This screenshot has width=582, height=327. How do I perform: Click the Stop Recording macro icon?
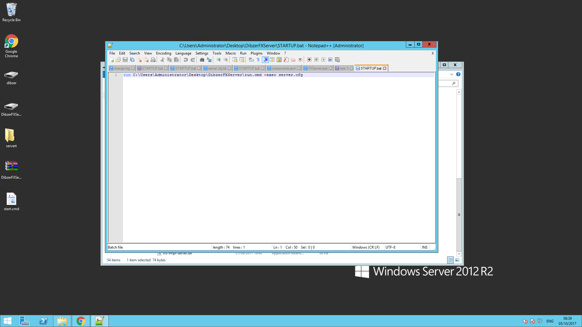(x=316, y=60)
